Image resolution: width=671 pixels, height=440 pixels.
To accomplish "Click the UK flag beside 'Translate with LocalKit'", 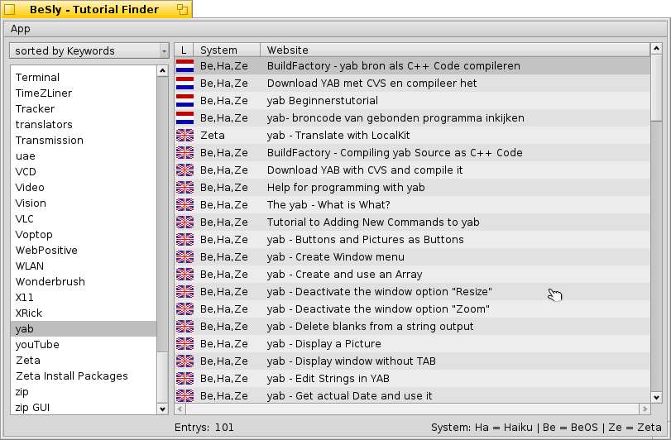I will (185, 135).
